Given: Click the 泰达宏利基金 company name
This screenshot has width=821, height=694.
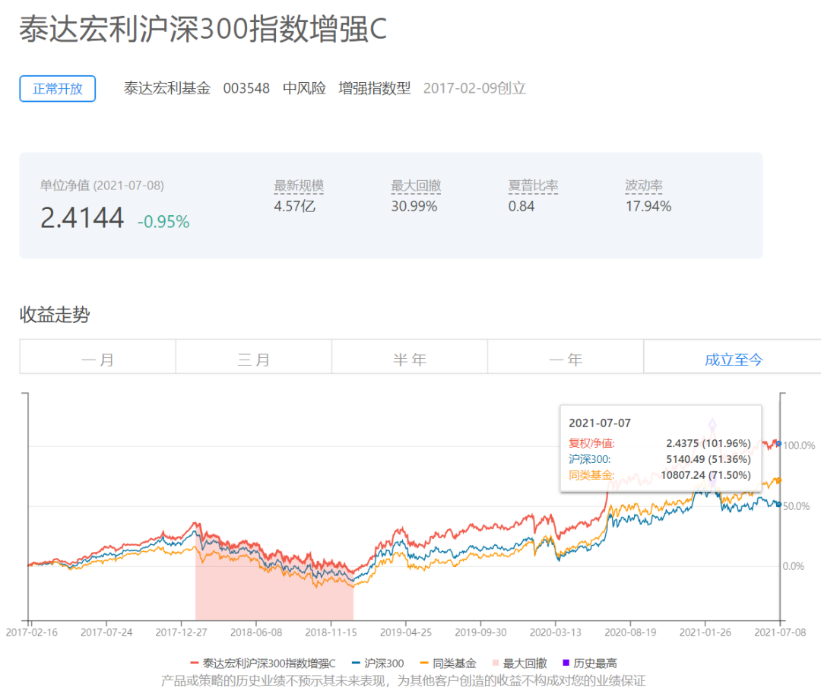Looking at the screenshot, I should [x=167, y=88].
